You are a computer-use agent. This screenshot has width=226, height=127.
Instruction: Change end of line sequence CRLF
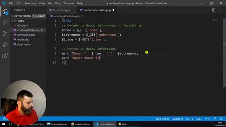click(x=199, y=119)
